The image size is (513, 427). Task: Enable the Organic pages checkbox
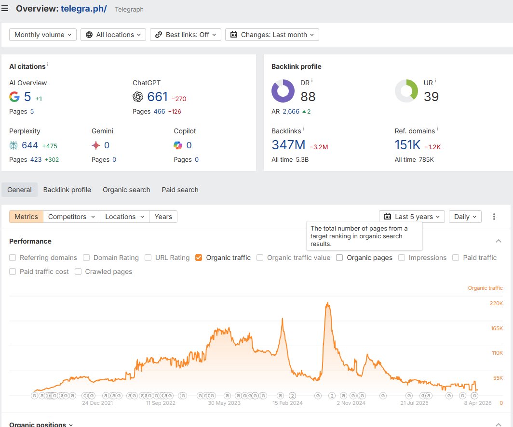(339, 258)
